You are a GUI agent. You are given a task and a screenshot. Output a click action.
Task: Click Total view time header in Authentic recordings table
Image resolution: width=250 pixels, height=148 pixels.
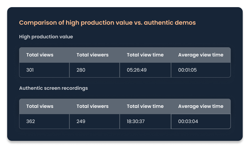click(x=145, y=106)
